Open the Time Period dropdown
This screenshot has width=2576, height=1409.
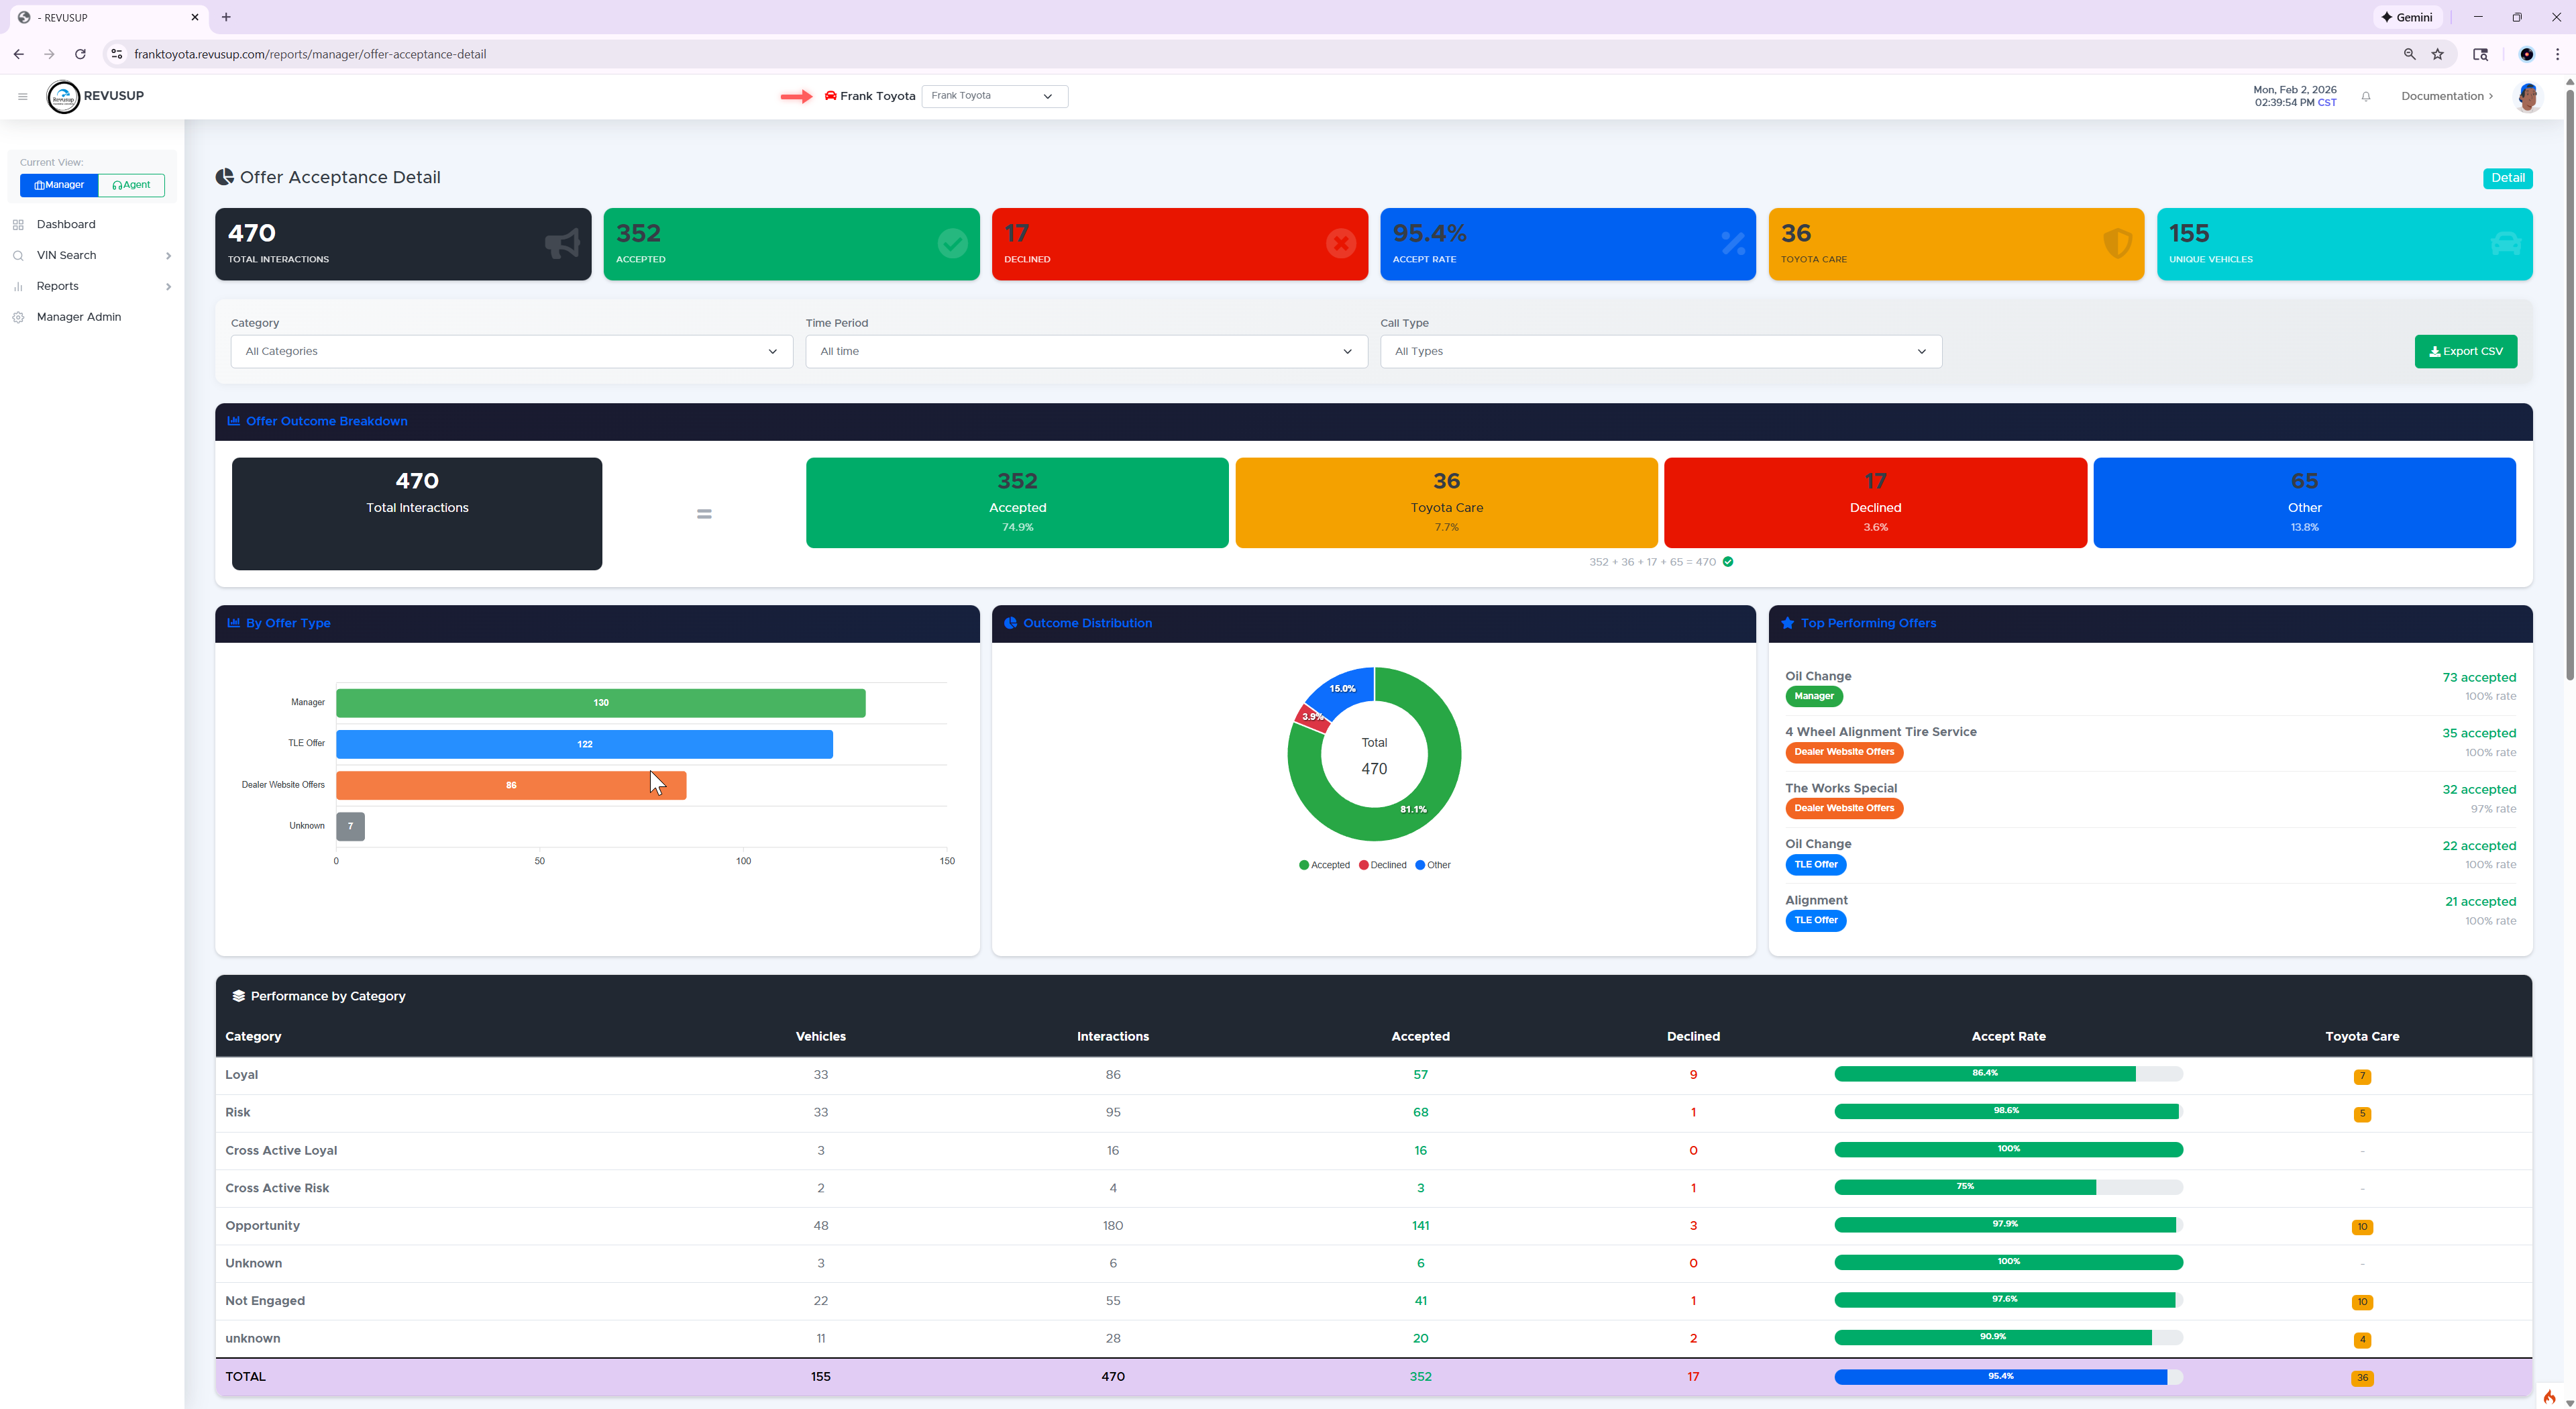point(1086,351)
